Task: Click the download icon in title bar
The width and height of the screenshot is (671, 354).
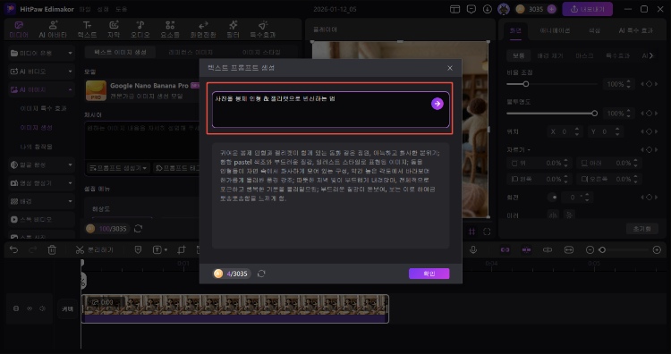Action: [x=488, y=9]
